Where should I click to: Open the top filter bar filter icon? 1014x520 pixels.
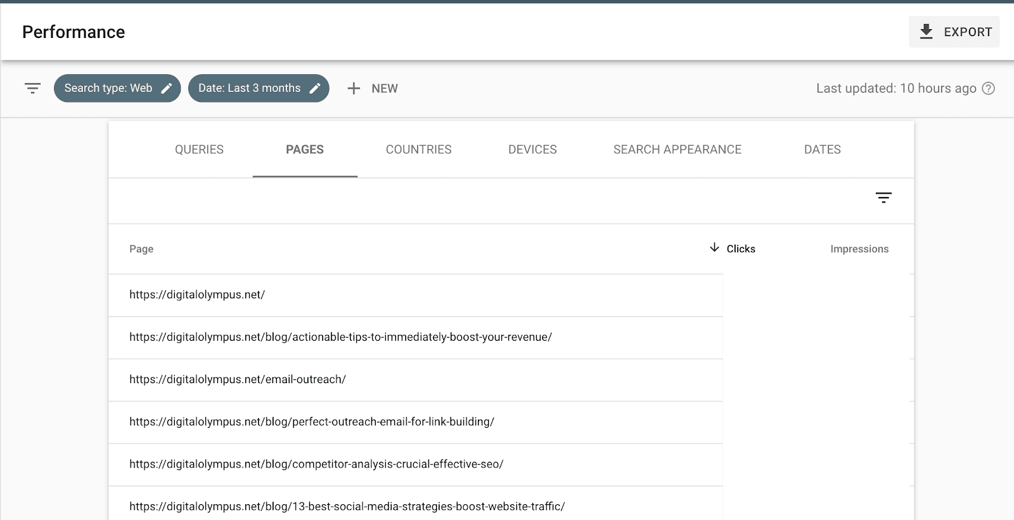click(32, 88)
